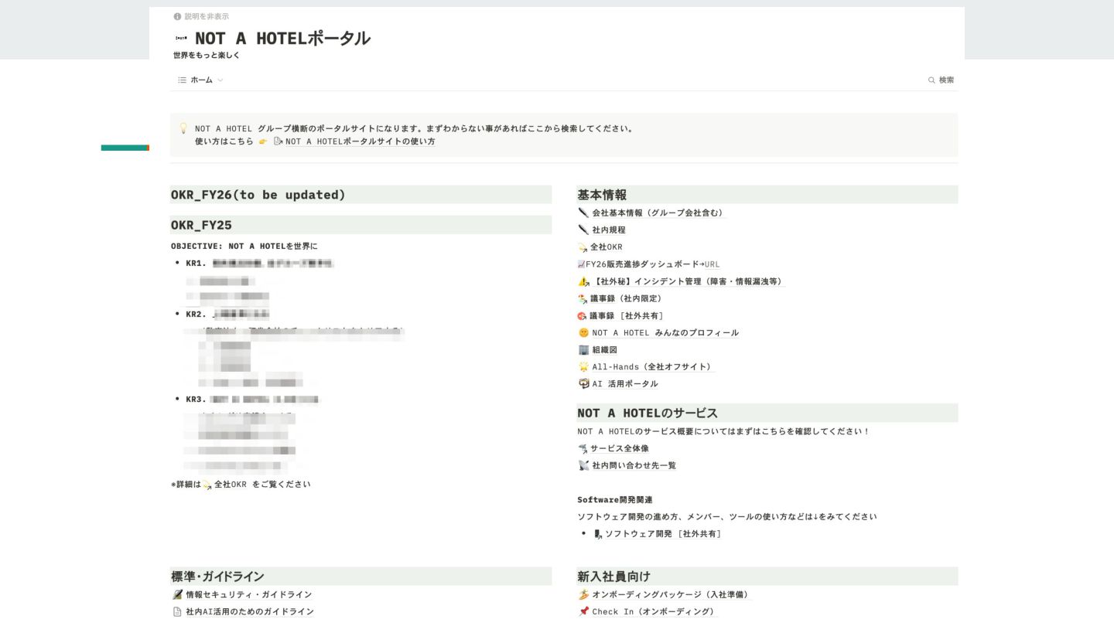Click the star icon beside All-Hands
Viewport: 1114px width, 626px height.
click(583, 367)
